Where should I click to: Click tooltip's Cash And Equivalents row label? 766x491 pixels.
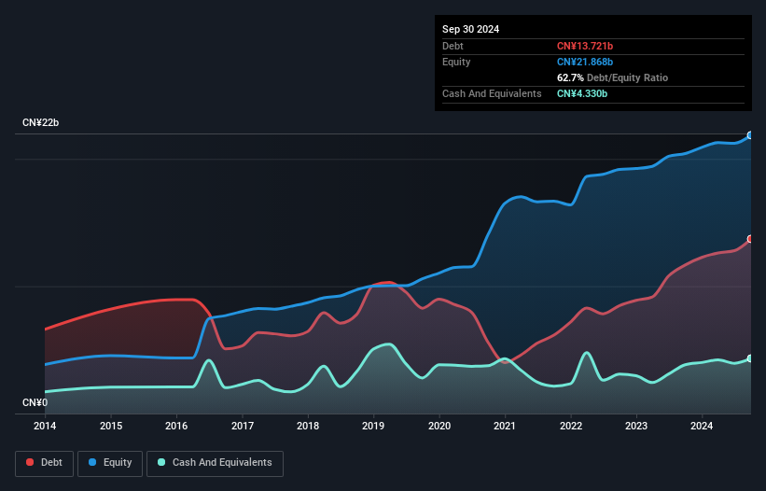click(x=492, y=93)
